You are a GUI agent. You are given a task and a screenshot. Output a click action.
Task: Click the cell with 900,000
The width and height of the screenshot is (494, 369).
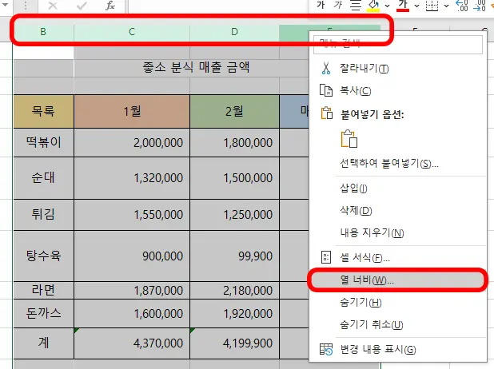[132, 256]
